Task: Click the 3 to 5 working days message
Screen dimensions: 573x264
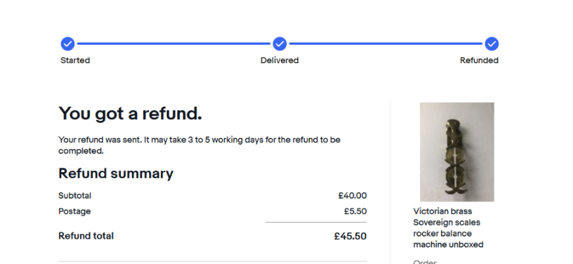Action: point(199,145)
